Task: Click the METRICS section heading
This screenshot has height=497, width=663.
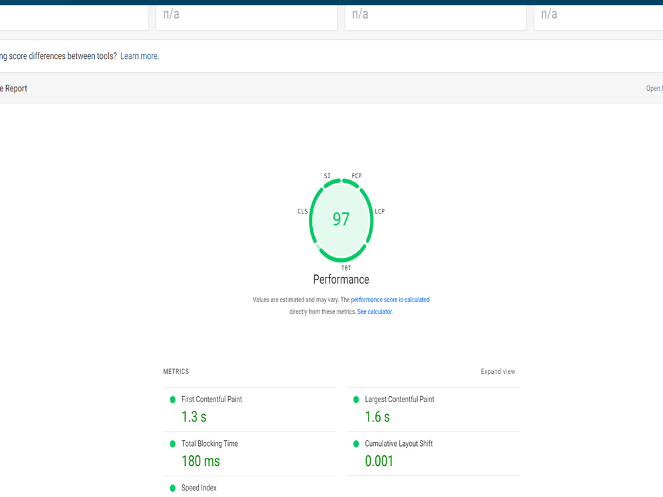Action: click(x=176, y=372)
